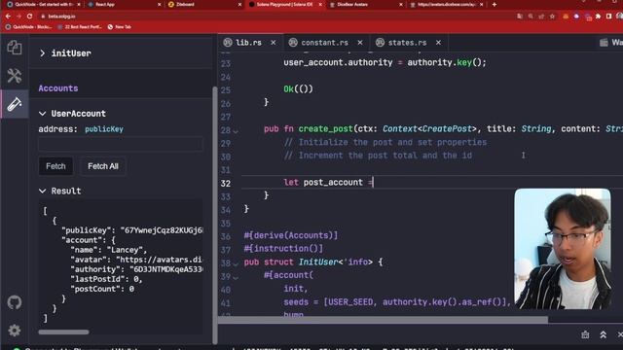This screenshot has width=623, height=350.
Task: Click the #[derive(Accounts)] line
Action: [x=291, y=235]
